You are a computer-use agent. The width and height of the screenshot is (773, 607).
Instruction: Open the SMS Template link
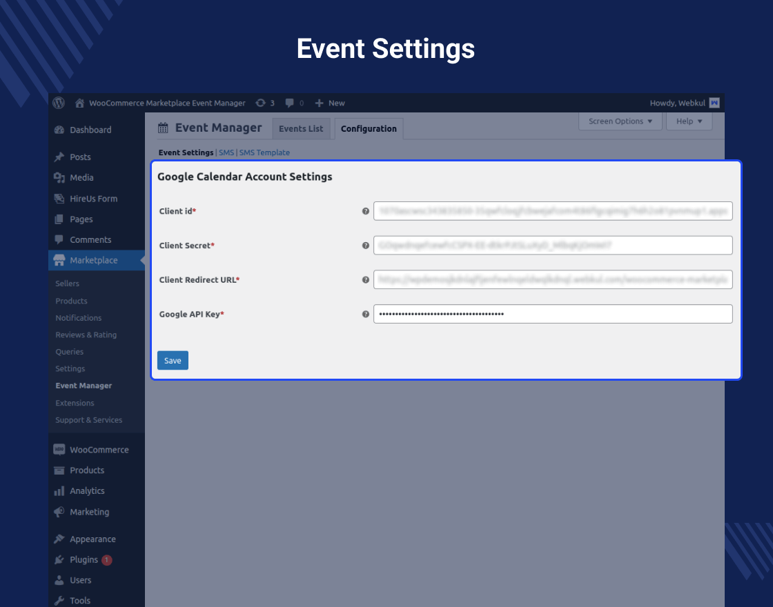pyautogui.click(x=264, y=152)
